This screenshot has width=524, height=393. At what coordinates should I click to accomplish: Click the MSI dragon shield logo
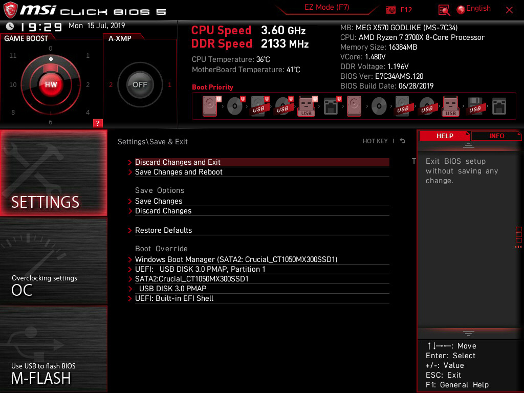[10, 10]
